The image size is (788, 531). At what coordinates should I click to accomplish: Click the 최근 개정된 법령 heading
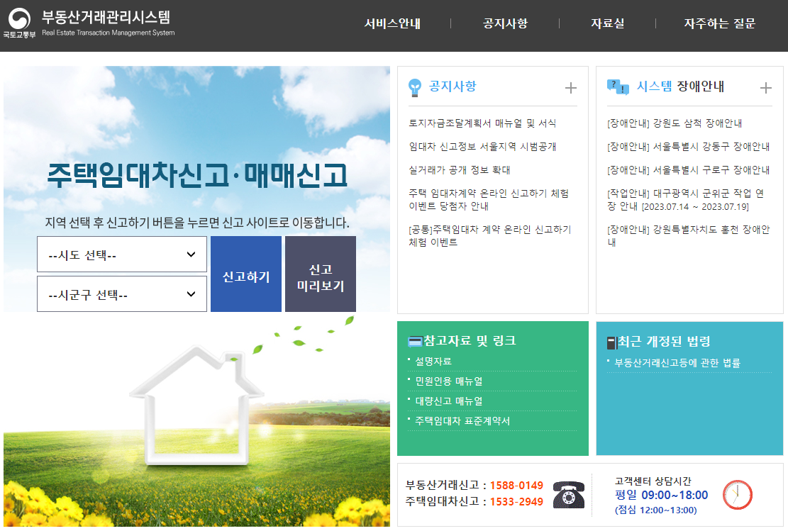point(663,342)
